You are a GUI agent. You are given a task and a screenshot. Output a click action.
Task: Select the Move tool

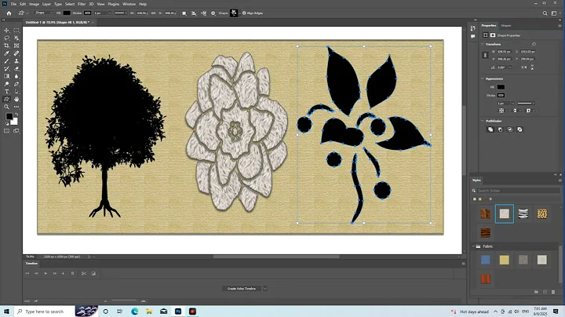point(6,31)
